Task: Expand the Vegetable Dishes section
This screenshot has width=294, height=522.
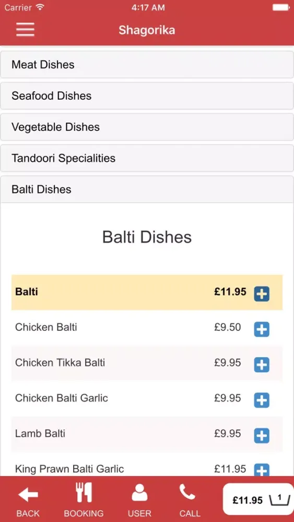Action: [147, 127]
